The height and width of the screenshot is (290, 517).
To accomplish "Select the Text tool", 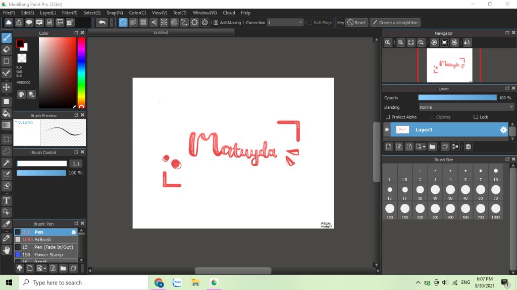I will click(x=7, y=200).
